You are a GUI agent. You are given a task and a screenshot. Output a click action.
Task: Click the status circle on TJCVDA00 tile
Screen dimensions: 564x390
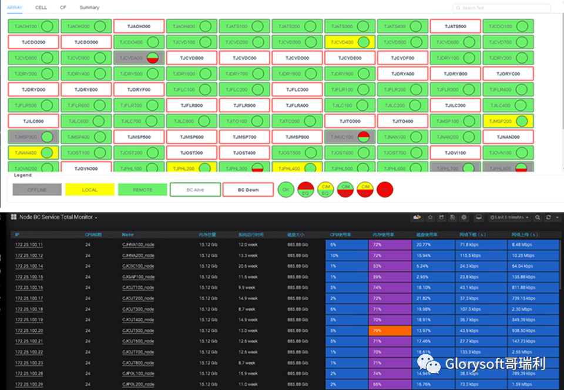[x=152, y=58]
